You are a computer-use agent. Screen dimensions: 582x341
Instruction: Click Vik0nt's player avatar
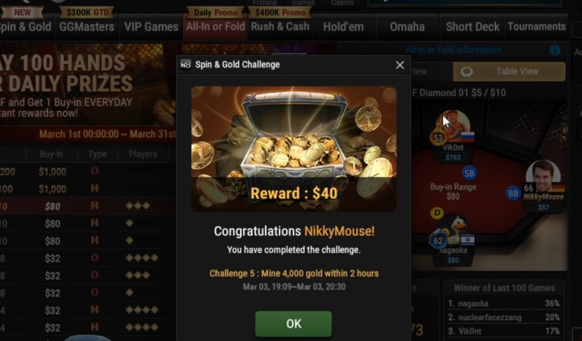[x=453, y=126]
